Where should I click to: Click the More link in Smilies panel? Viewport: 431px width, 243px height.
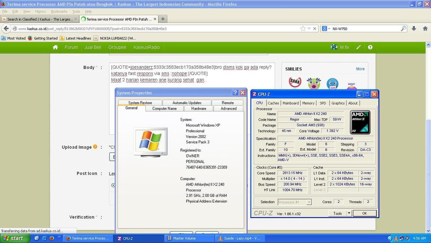pyautogui.click(x=360, y=69)
